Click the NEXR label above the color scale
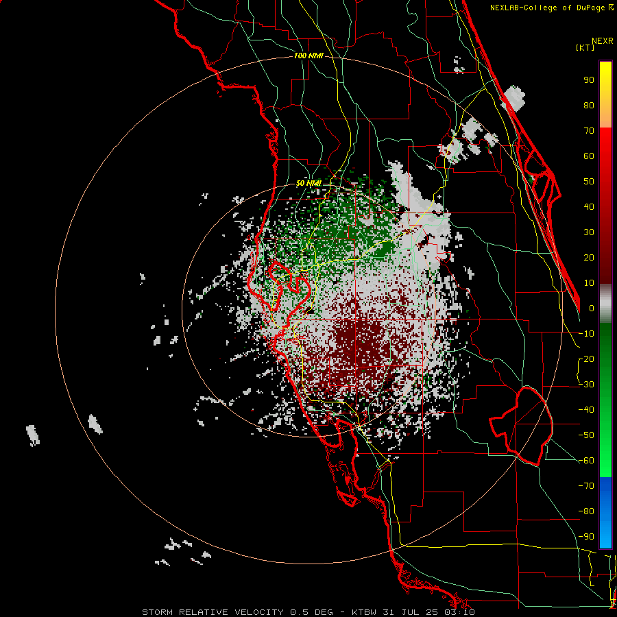 [x=602, y=41]
